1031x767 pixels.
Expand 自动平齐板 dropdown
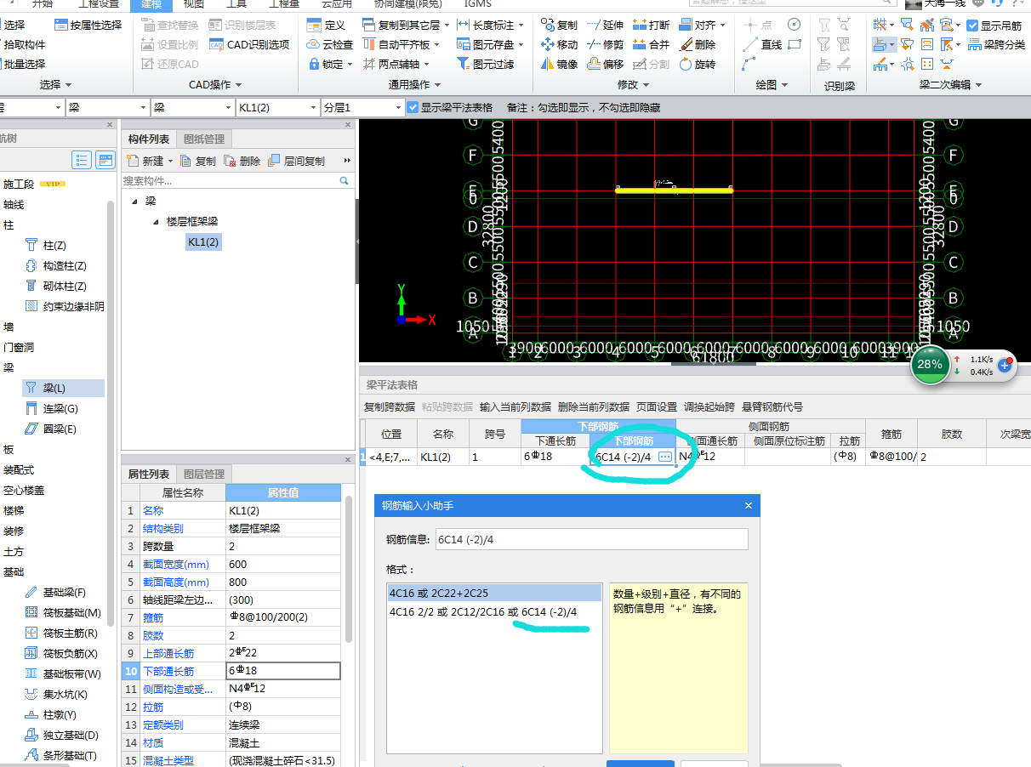[437, 44]
